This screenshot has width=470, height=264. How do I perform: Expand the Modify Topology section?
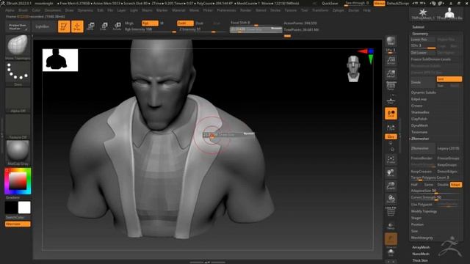424,211
